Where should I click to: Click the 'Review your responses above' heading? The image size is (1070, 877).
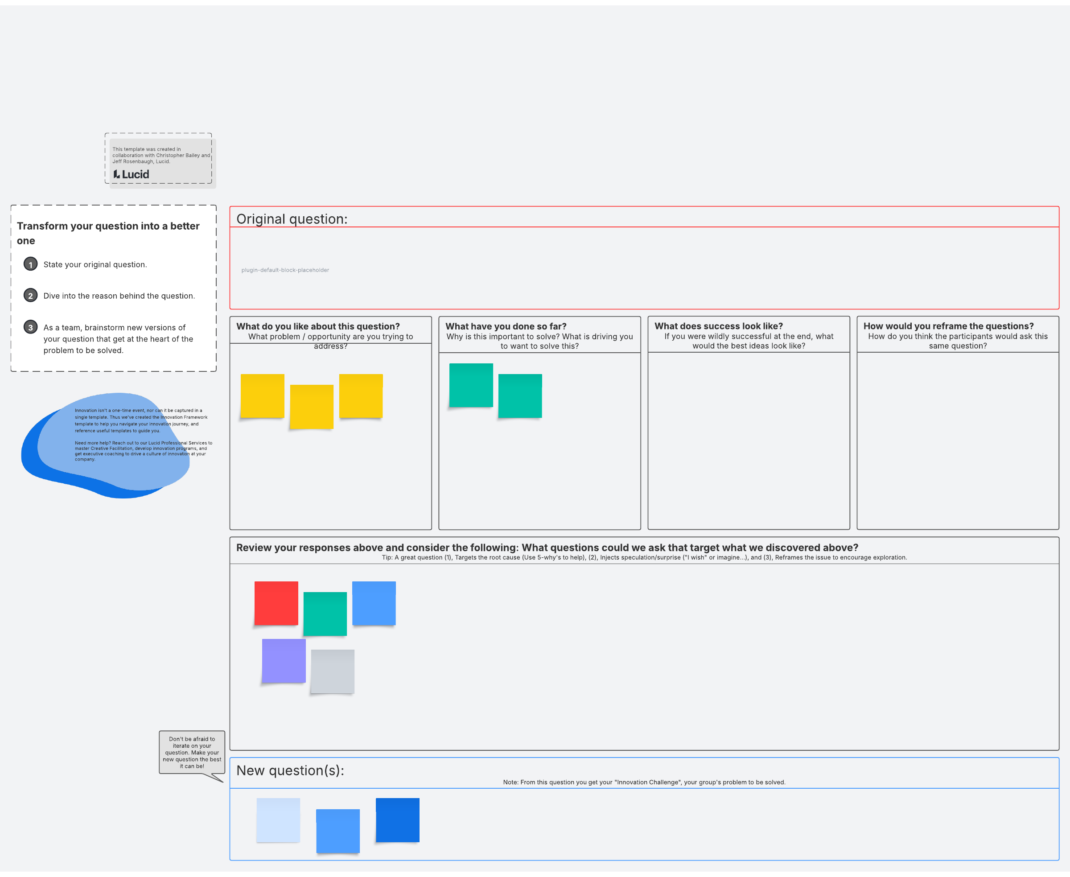(x=547, y=547)
